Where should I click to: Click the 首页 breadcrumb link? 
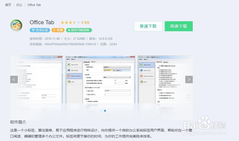[8, 5]
